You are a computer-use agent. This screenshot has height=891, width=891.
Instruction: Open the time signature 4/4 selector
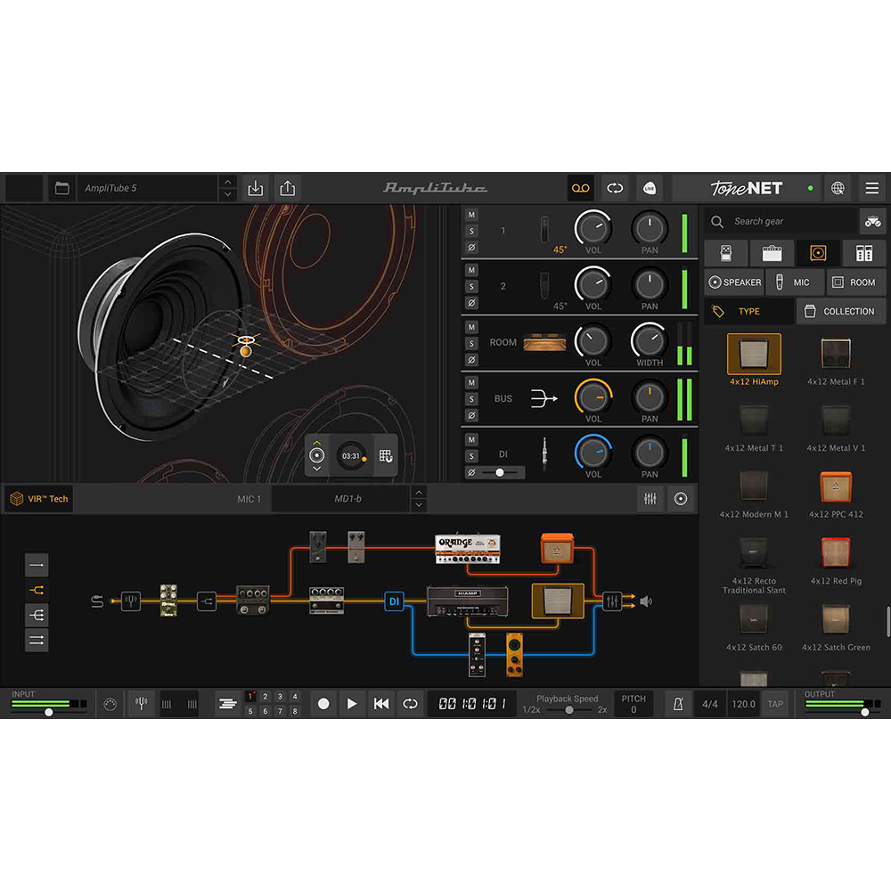[710, 704]
